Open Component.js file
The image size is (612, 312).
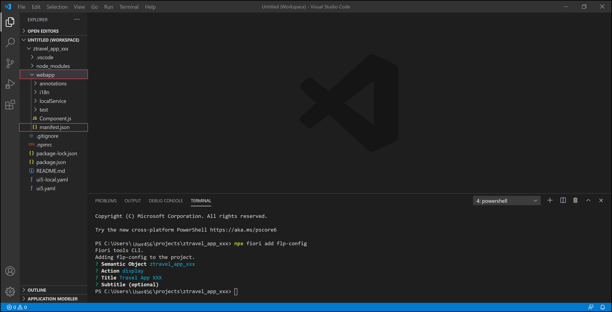pyautogui.click(x=53, y=118)
